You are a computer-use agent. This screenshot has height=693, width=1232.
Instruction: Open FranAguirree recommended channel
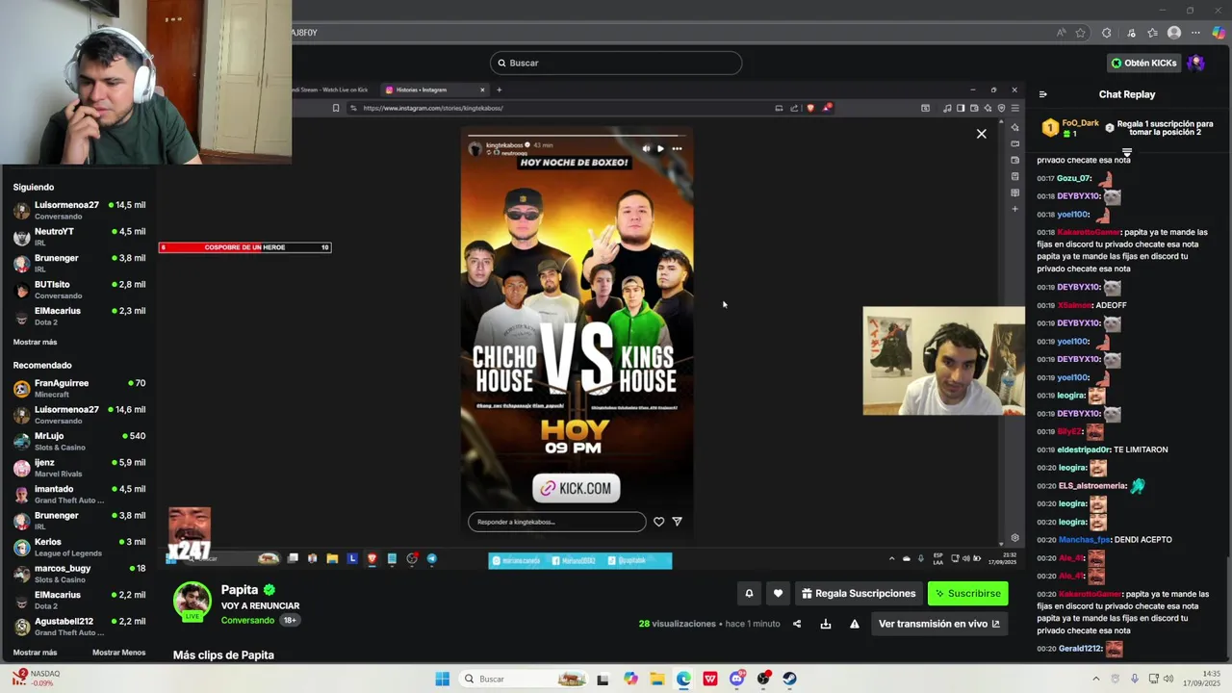click(79, 388)
